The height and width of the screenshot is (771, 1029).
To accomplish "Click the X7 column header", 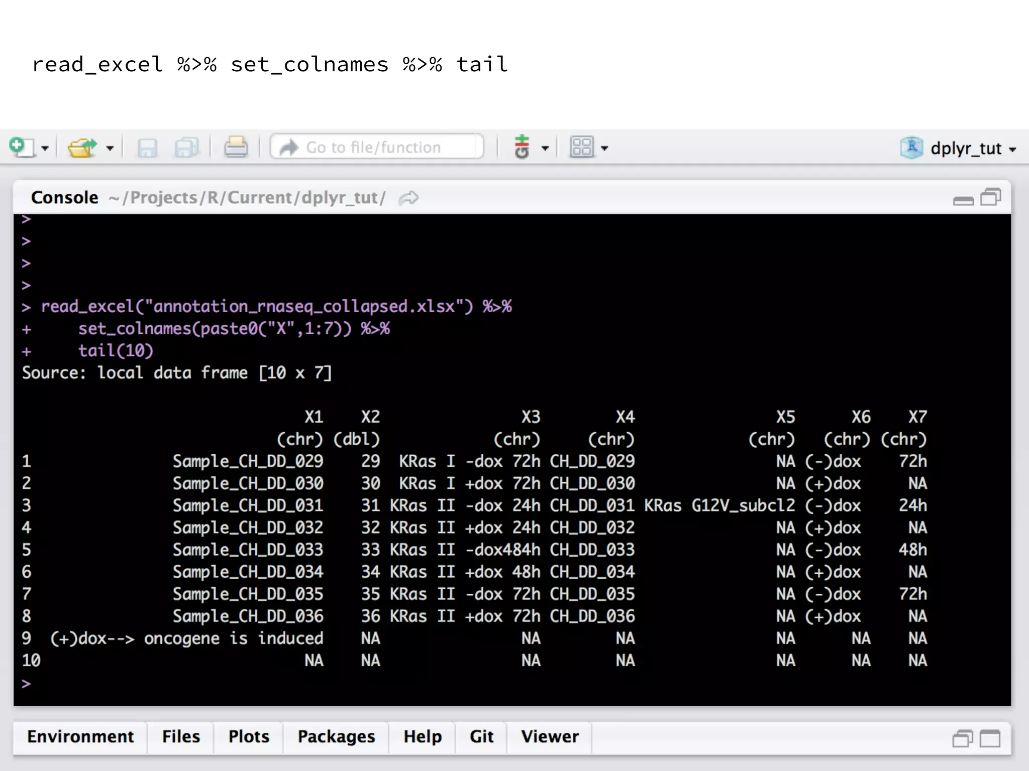I will [x=917, y=417].
